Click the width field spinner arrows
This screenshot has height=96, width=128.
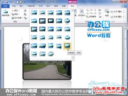[124, 17]
